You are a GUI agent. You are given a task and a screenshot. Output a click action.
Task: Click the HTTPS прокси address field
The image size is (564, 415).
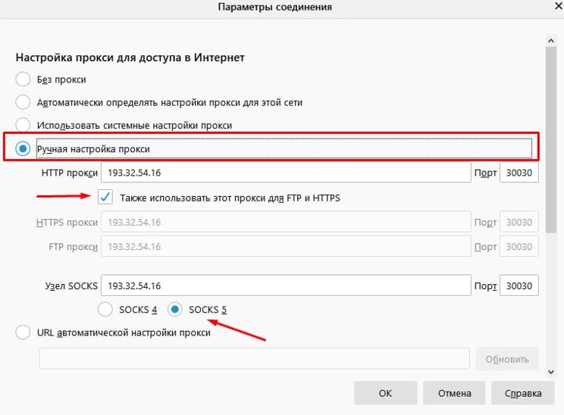point(286,222)
